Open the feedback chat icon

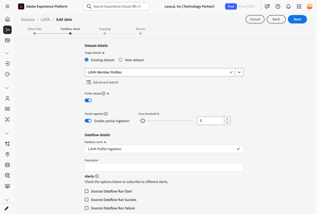[267, 6]
